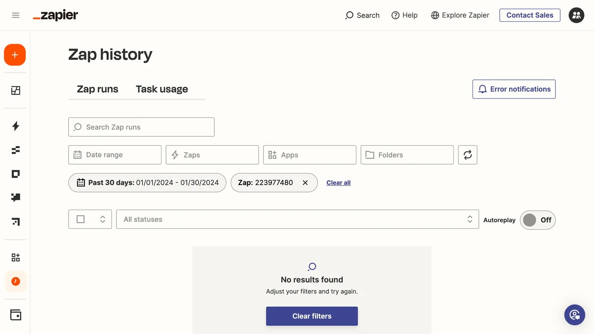The width and height of the screenshot is (594, 334).
Task: Click the No results found magnifier icon
Action: [x=312, y=267]
